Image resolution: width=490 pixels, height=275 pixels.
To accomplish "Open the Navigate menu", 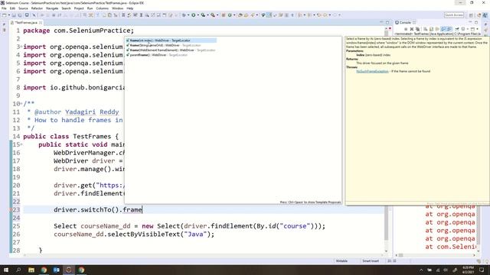I will [x=52, y=8].
